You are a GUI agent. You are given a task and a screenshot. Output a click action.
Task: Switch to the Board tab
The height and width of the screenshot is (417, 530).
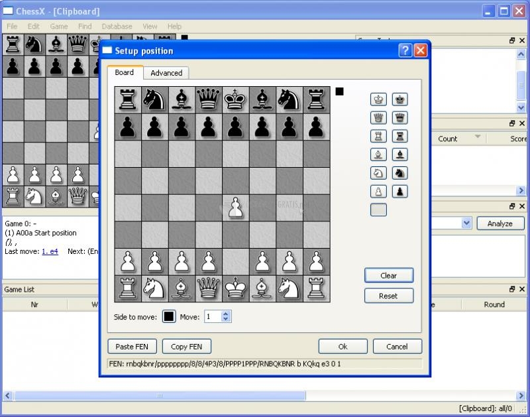coord(125,72)
